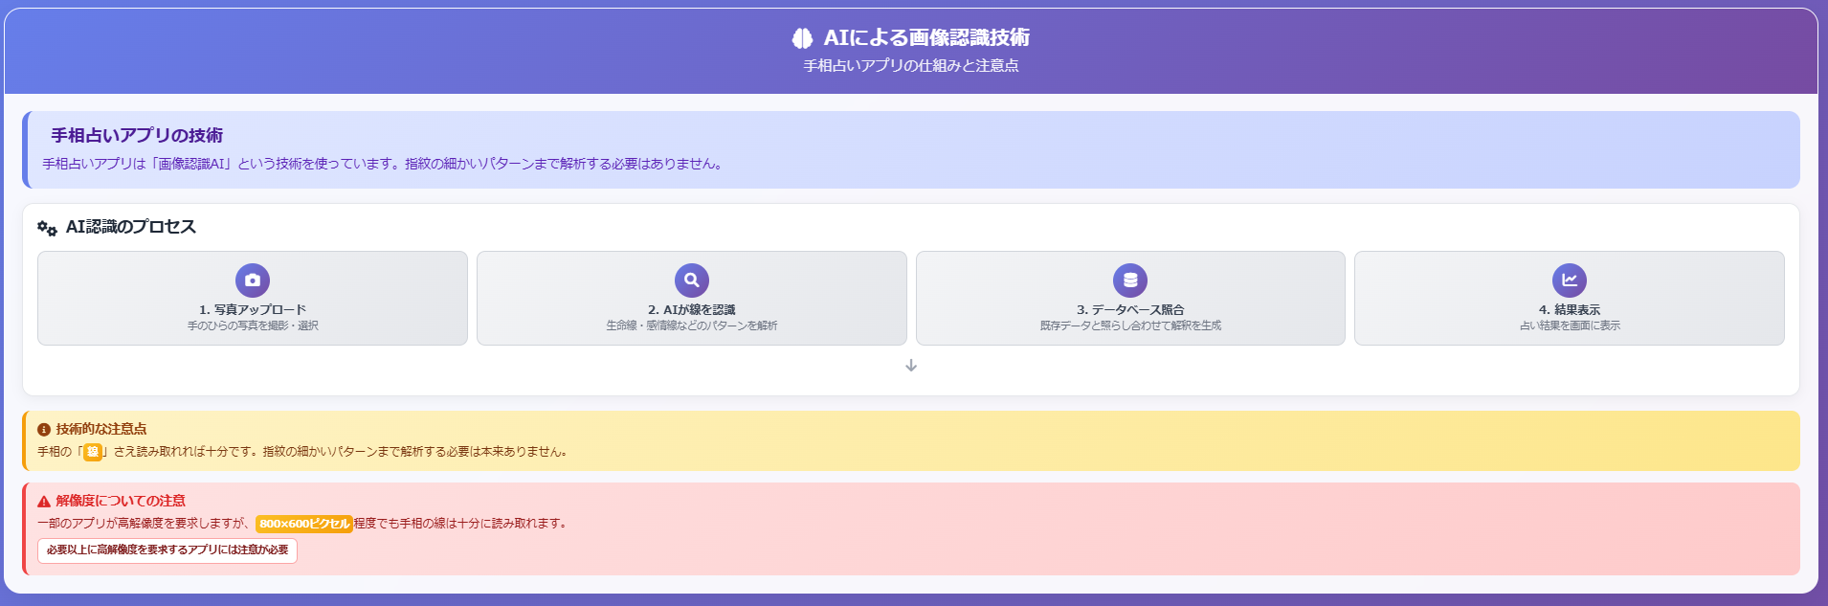Click the database icon in step 3
Image resolution: width=1828 pixels, height=606 pixels.
(x=1130, y=281)
